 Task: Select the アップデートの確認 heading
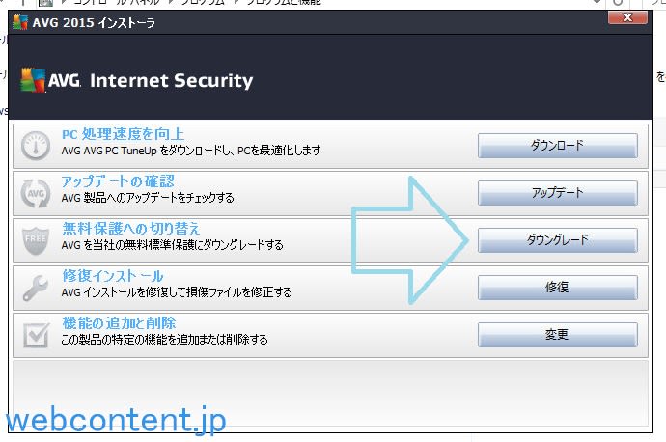pos(118,181)
